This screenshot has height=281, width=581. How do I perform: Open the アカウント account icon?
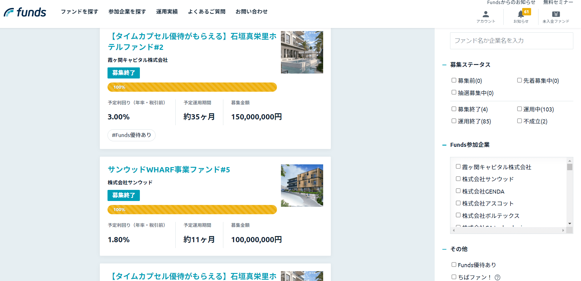(486, 17)
